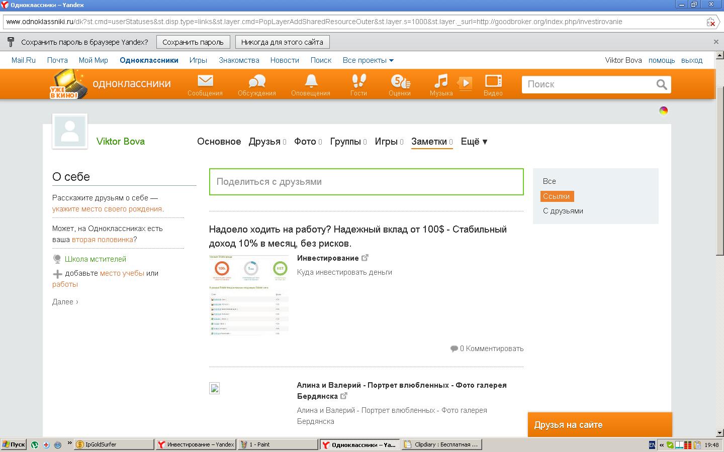Open the Оповещения notifications bell
Image resolution: width=724 pixels, height=452 pixels.
(311, 84)
